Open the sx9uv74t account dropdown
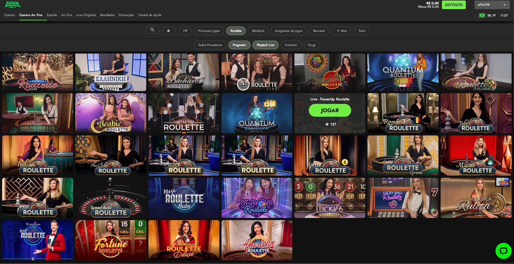 click(492, 5)
